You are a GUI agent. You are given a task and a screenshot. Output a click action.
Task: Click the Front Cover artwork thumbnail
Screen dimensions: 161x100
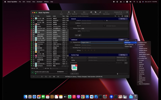[74, 68]
